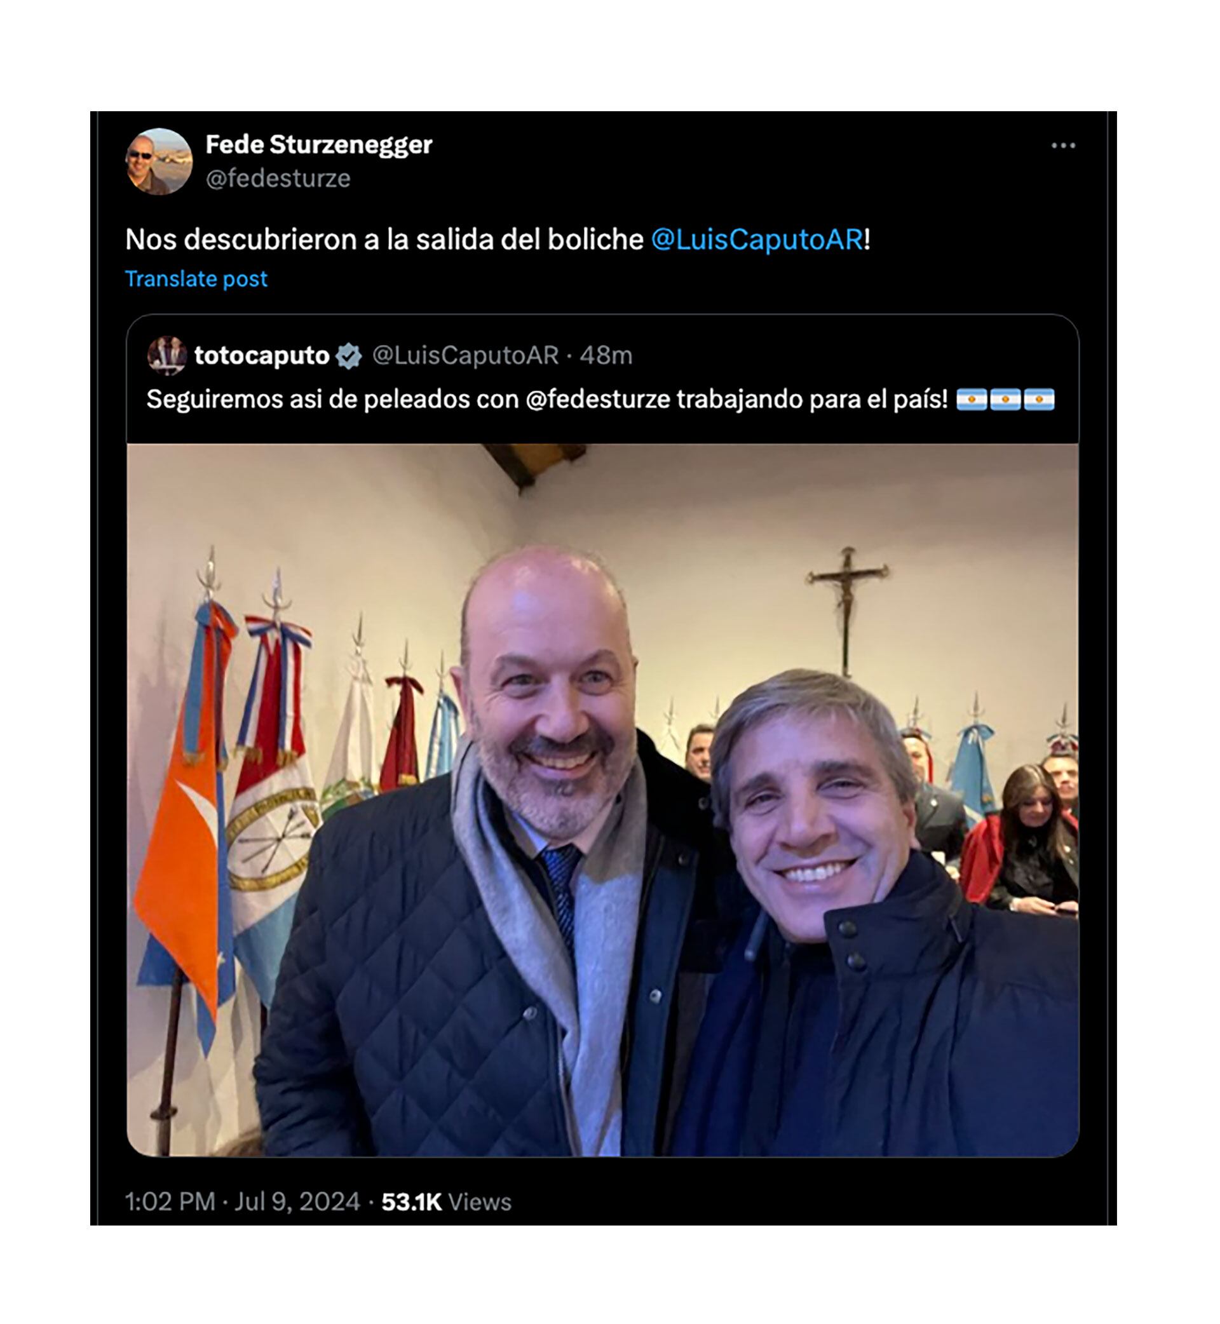
Task: Click the @fedesturze handle under the display name
Action: [278, 178]
